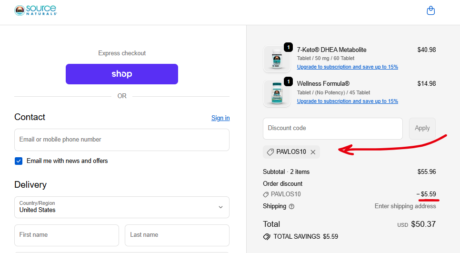This screenshot has width=460, height=253.
Task: Upgrade Wellness Formula to subscription link
Action: pos(347,101)
